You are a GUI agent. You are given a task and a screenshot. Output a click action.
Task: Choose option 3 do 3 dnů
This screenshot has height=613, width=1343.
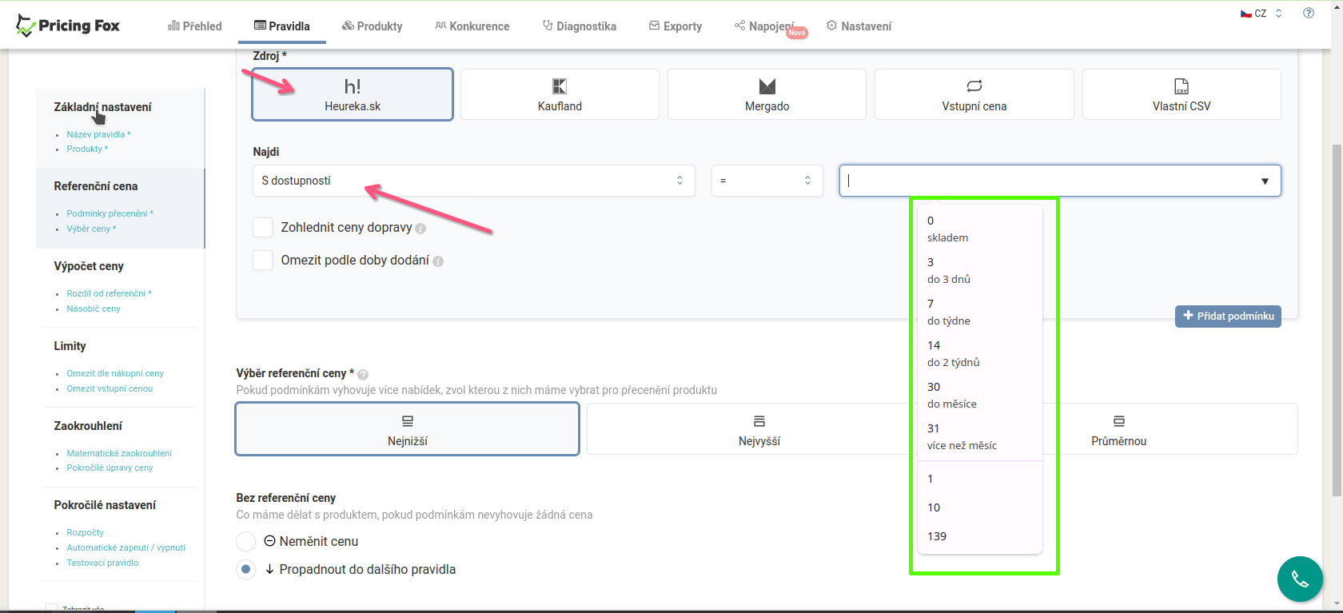click(980, 270)
